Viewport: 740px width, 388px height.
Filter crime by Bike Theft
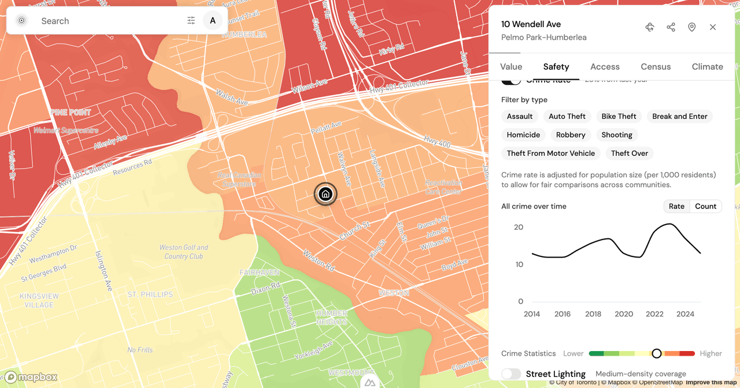pos(619,116)
